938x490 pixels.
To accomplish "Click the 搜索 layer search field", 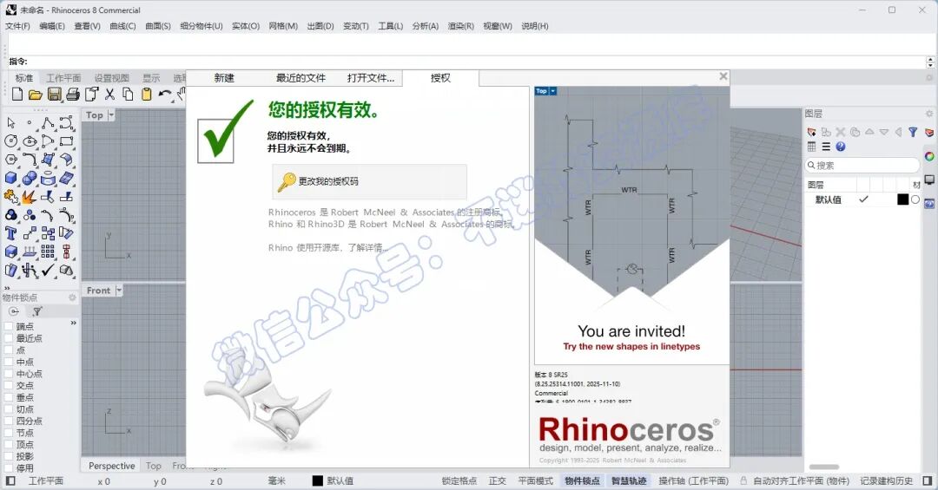I will click(x=862, y=165).
